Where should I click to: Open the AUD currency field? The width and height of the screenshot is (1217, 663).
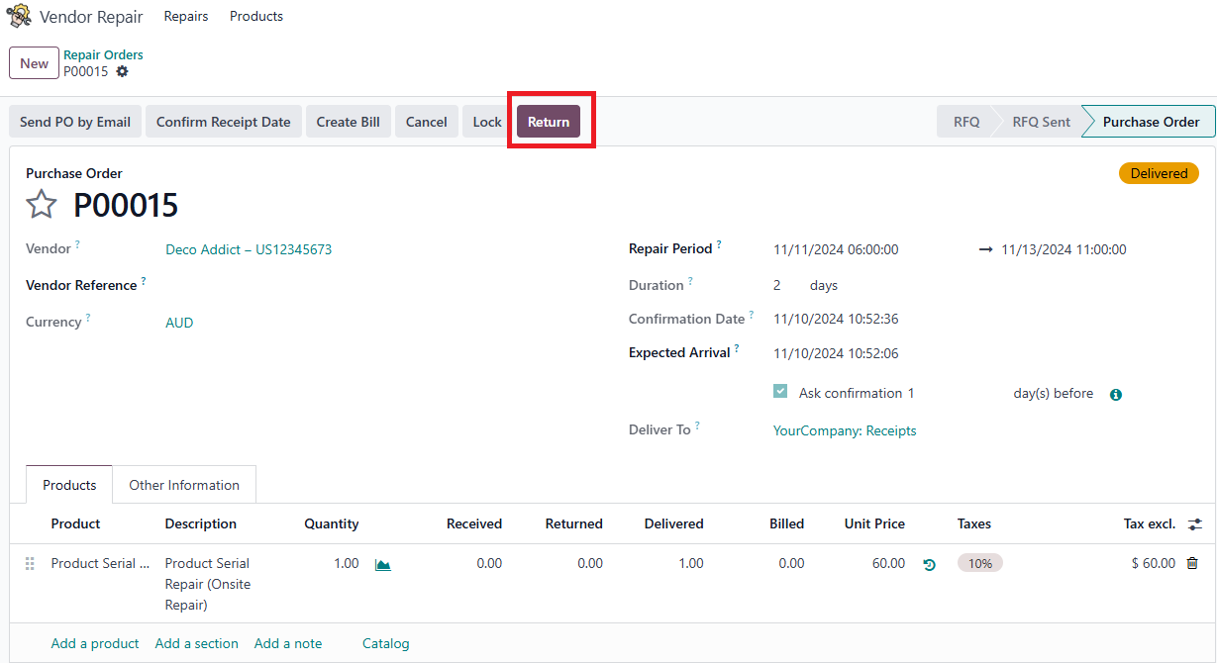(179, 323)
